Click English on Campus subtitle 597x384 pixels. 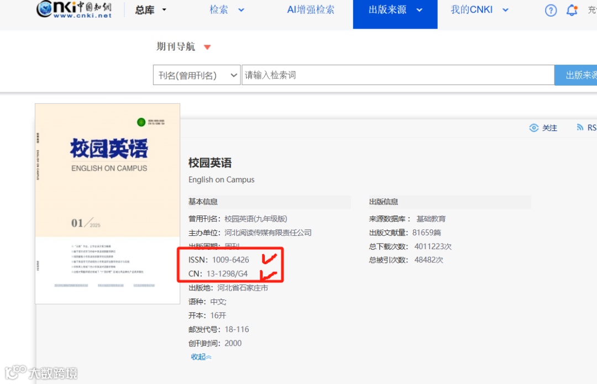tap(221, 180)
